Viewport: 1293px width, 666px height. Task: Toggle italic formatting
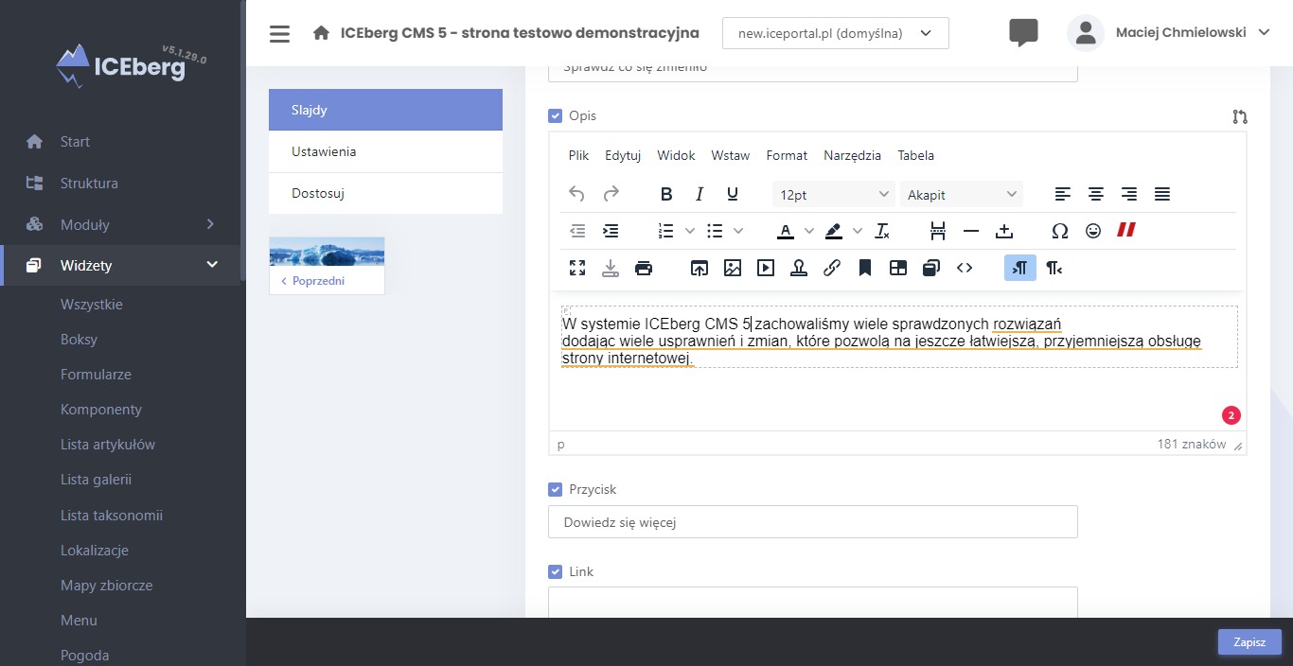(700, 194)
